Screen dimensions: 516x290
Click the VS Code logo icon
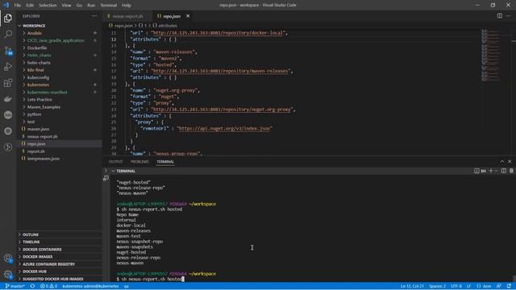tap(6, 5)
